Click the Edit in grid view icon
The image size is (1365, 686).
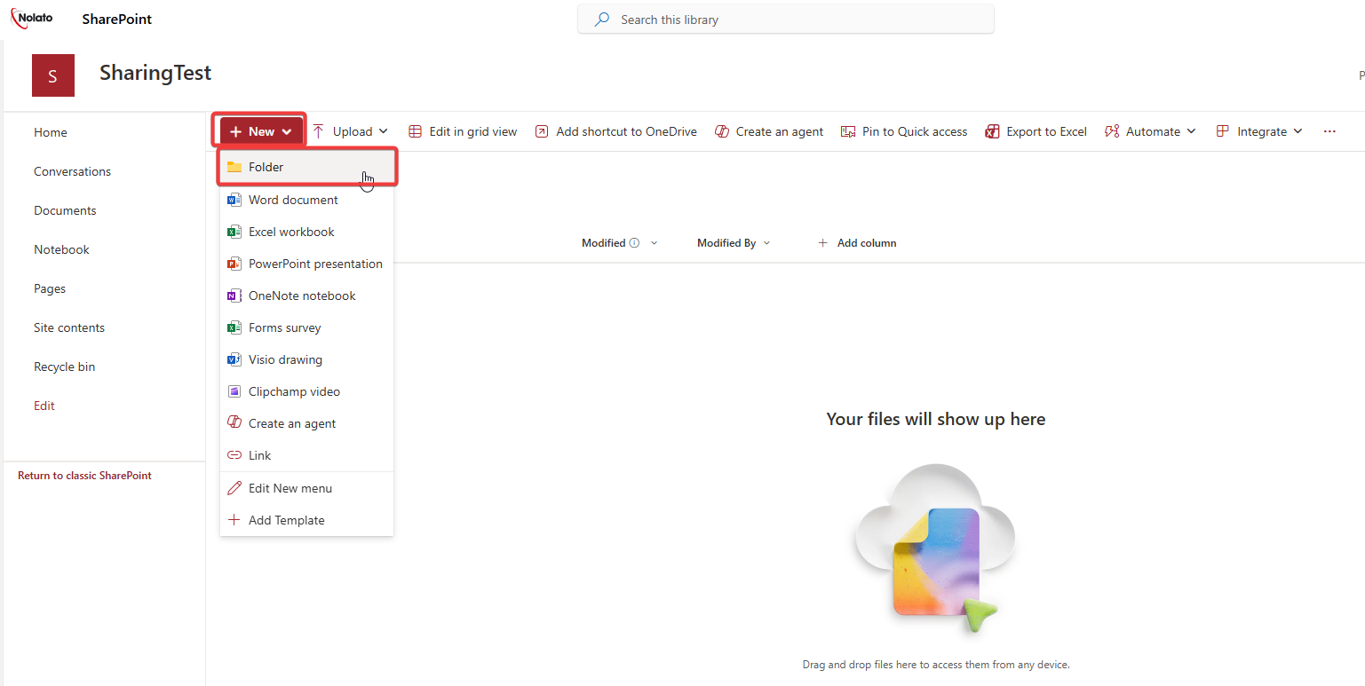click(416, 131)
